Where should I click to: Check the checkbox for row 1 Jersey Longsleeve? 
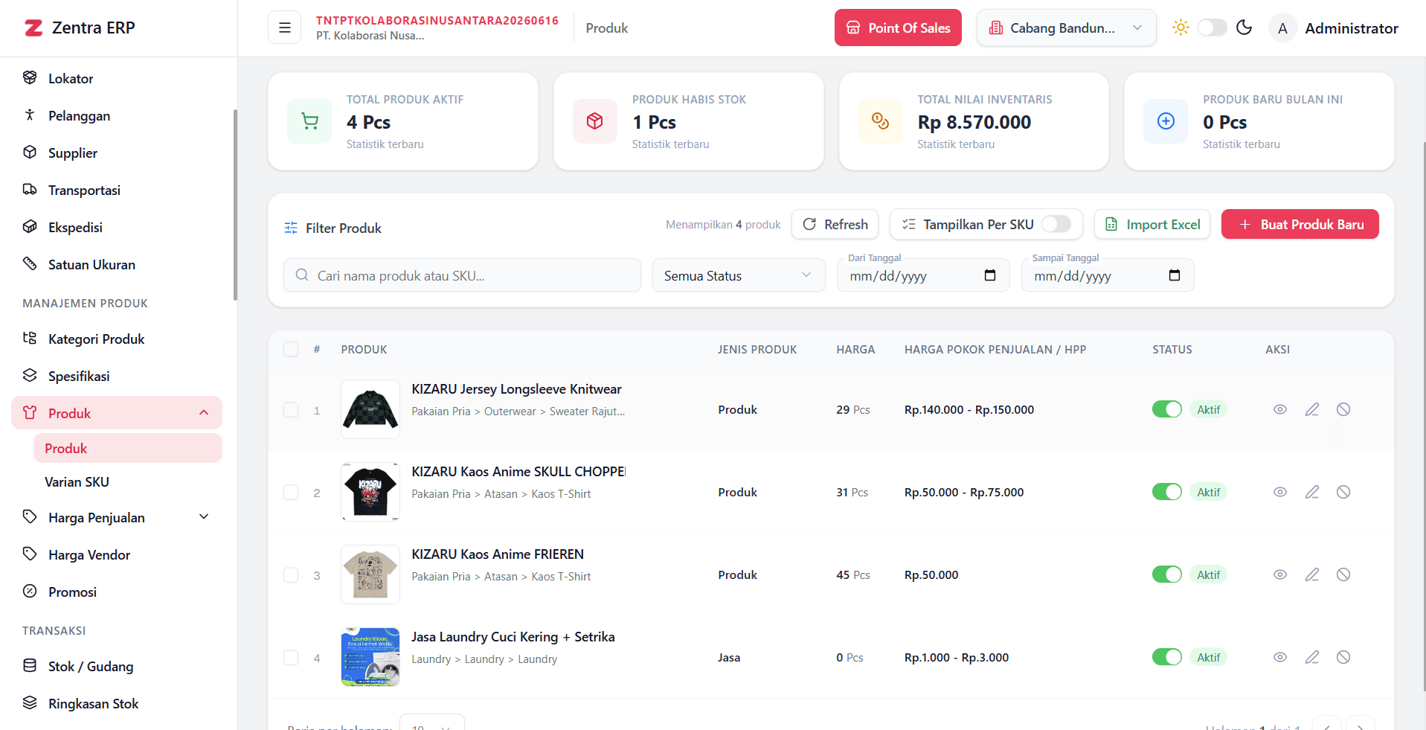291,410
